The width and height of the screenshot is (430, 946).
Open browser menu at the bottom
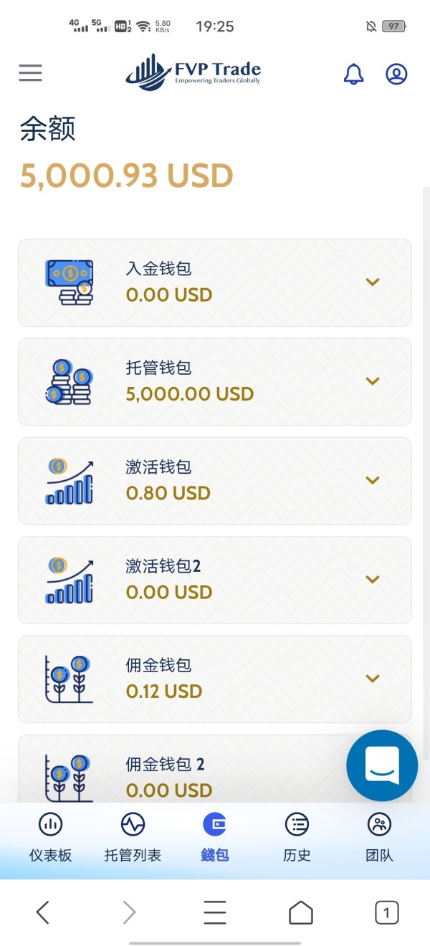(215, 912)
